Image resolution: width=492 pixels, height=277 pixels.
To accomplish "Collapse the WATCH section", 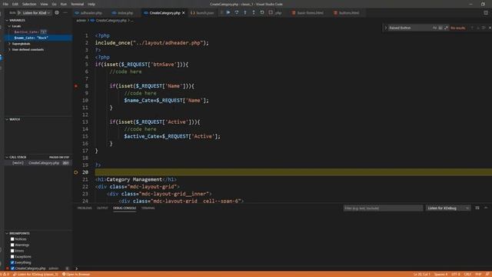I will [x=7, y=119].
